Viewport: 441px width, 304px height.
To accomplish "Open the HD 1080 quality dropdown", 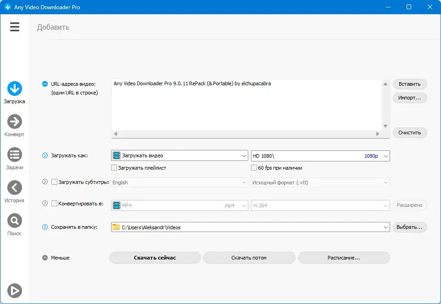I will (x=320, y=155).
